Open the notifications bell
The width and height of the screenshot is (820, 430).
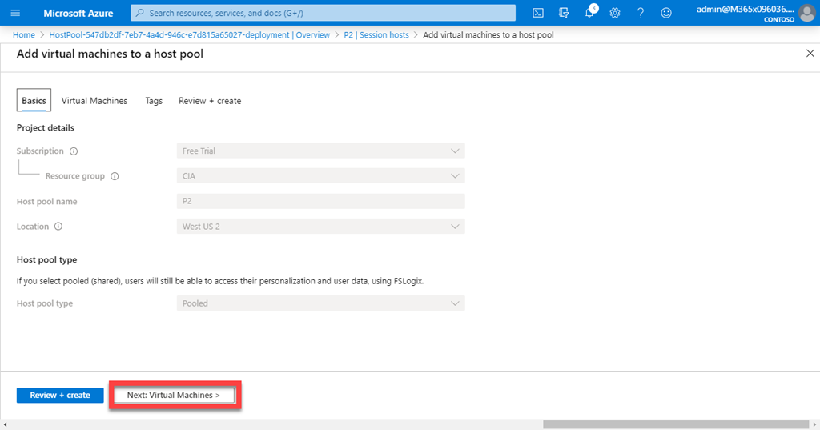(x=589, y=13)
